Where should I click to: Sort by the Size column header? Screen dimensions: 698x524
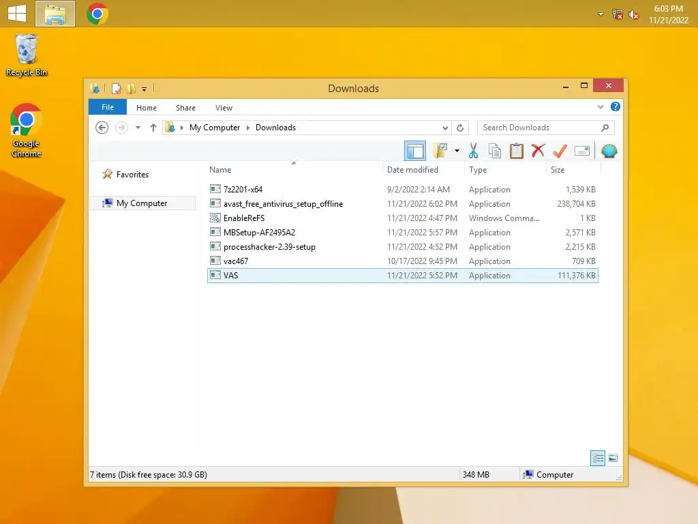pos(558,170)
